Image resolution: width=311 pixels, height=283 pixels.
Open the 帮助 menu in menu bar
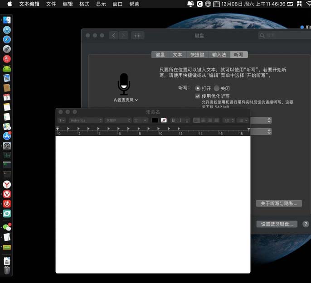click(x=134, y=4)
